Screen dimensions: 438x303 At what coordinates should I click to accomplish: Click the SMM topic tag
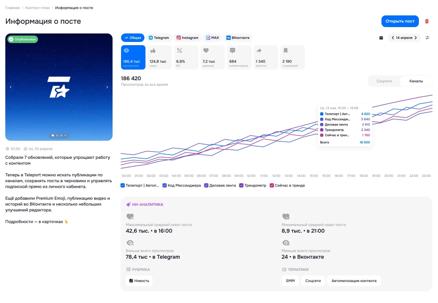tap(290, 281)
